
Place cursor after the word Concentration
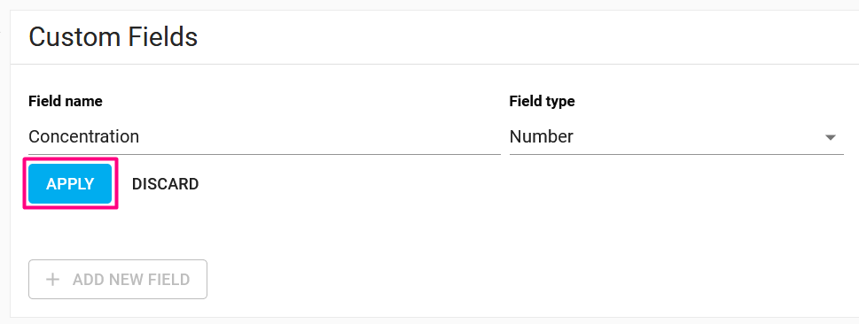pyautogui.click(x=140, y=136)
